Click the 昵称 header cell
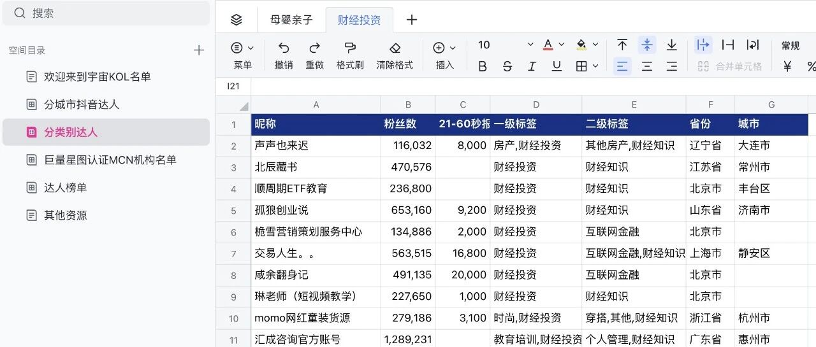This screenshot has height=347, width=816. 316,124
